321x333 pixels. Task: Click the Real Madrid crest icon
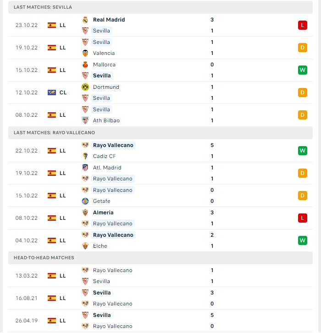(x=85, y=20)
